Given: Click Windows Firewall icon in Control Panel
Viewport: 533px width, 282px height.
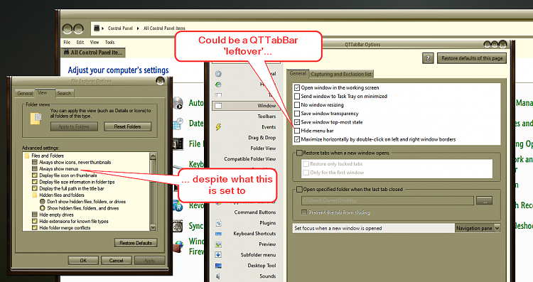Looking at the screenshot, I should (x=178, y=246).
